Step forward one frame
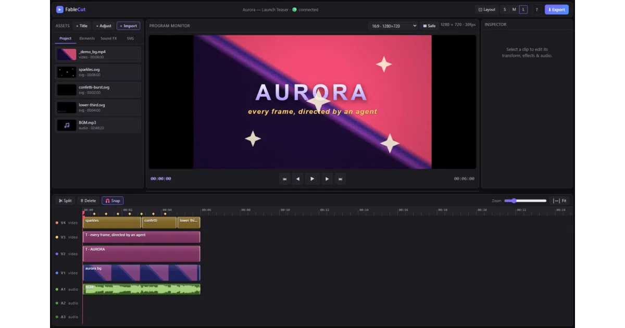This screenshot has height=328, width=625. coord(327,179)
